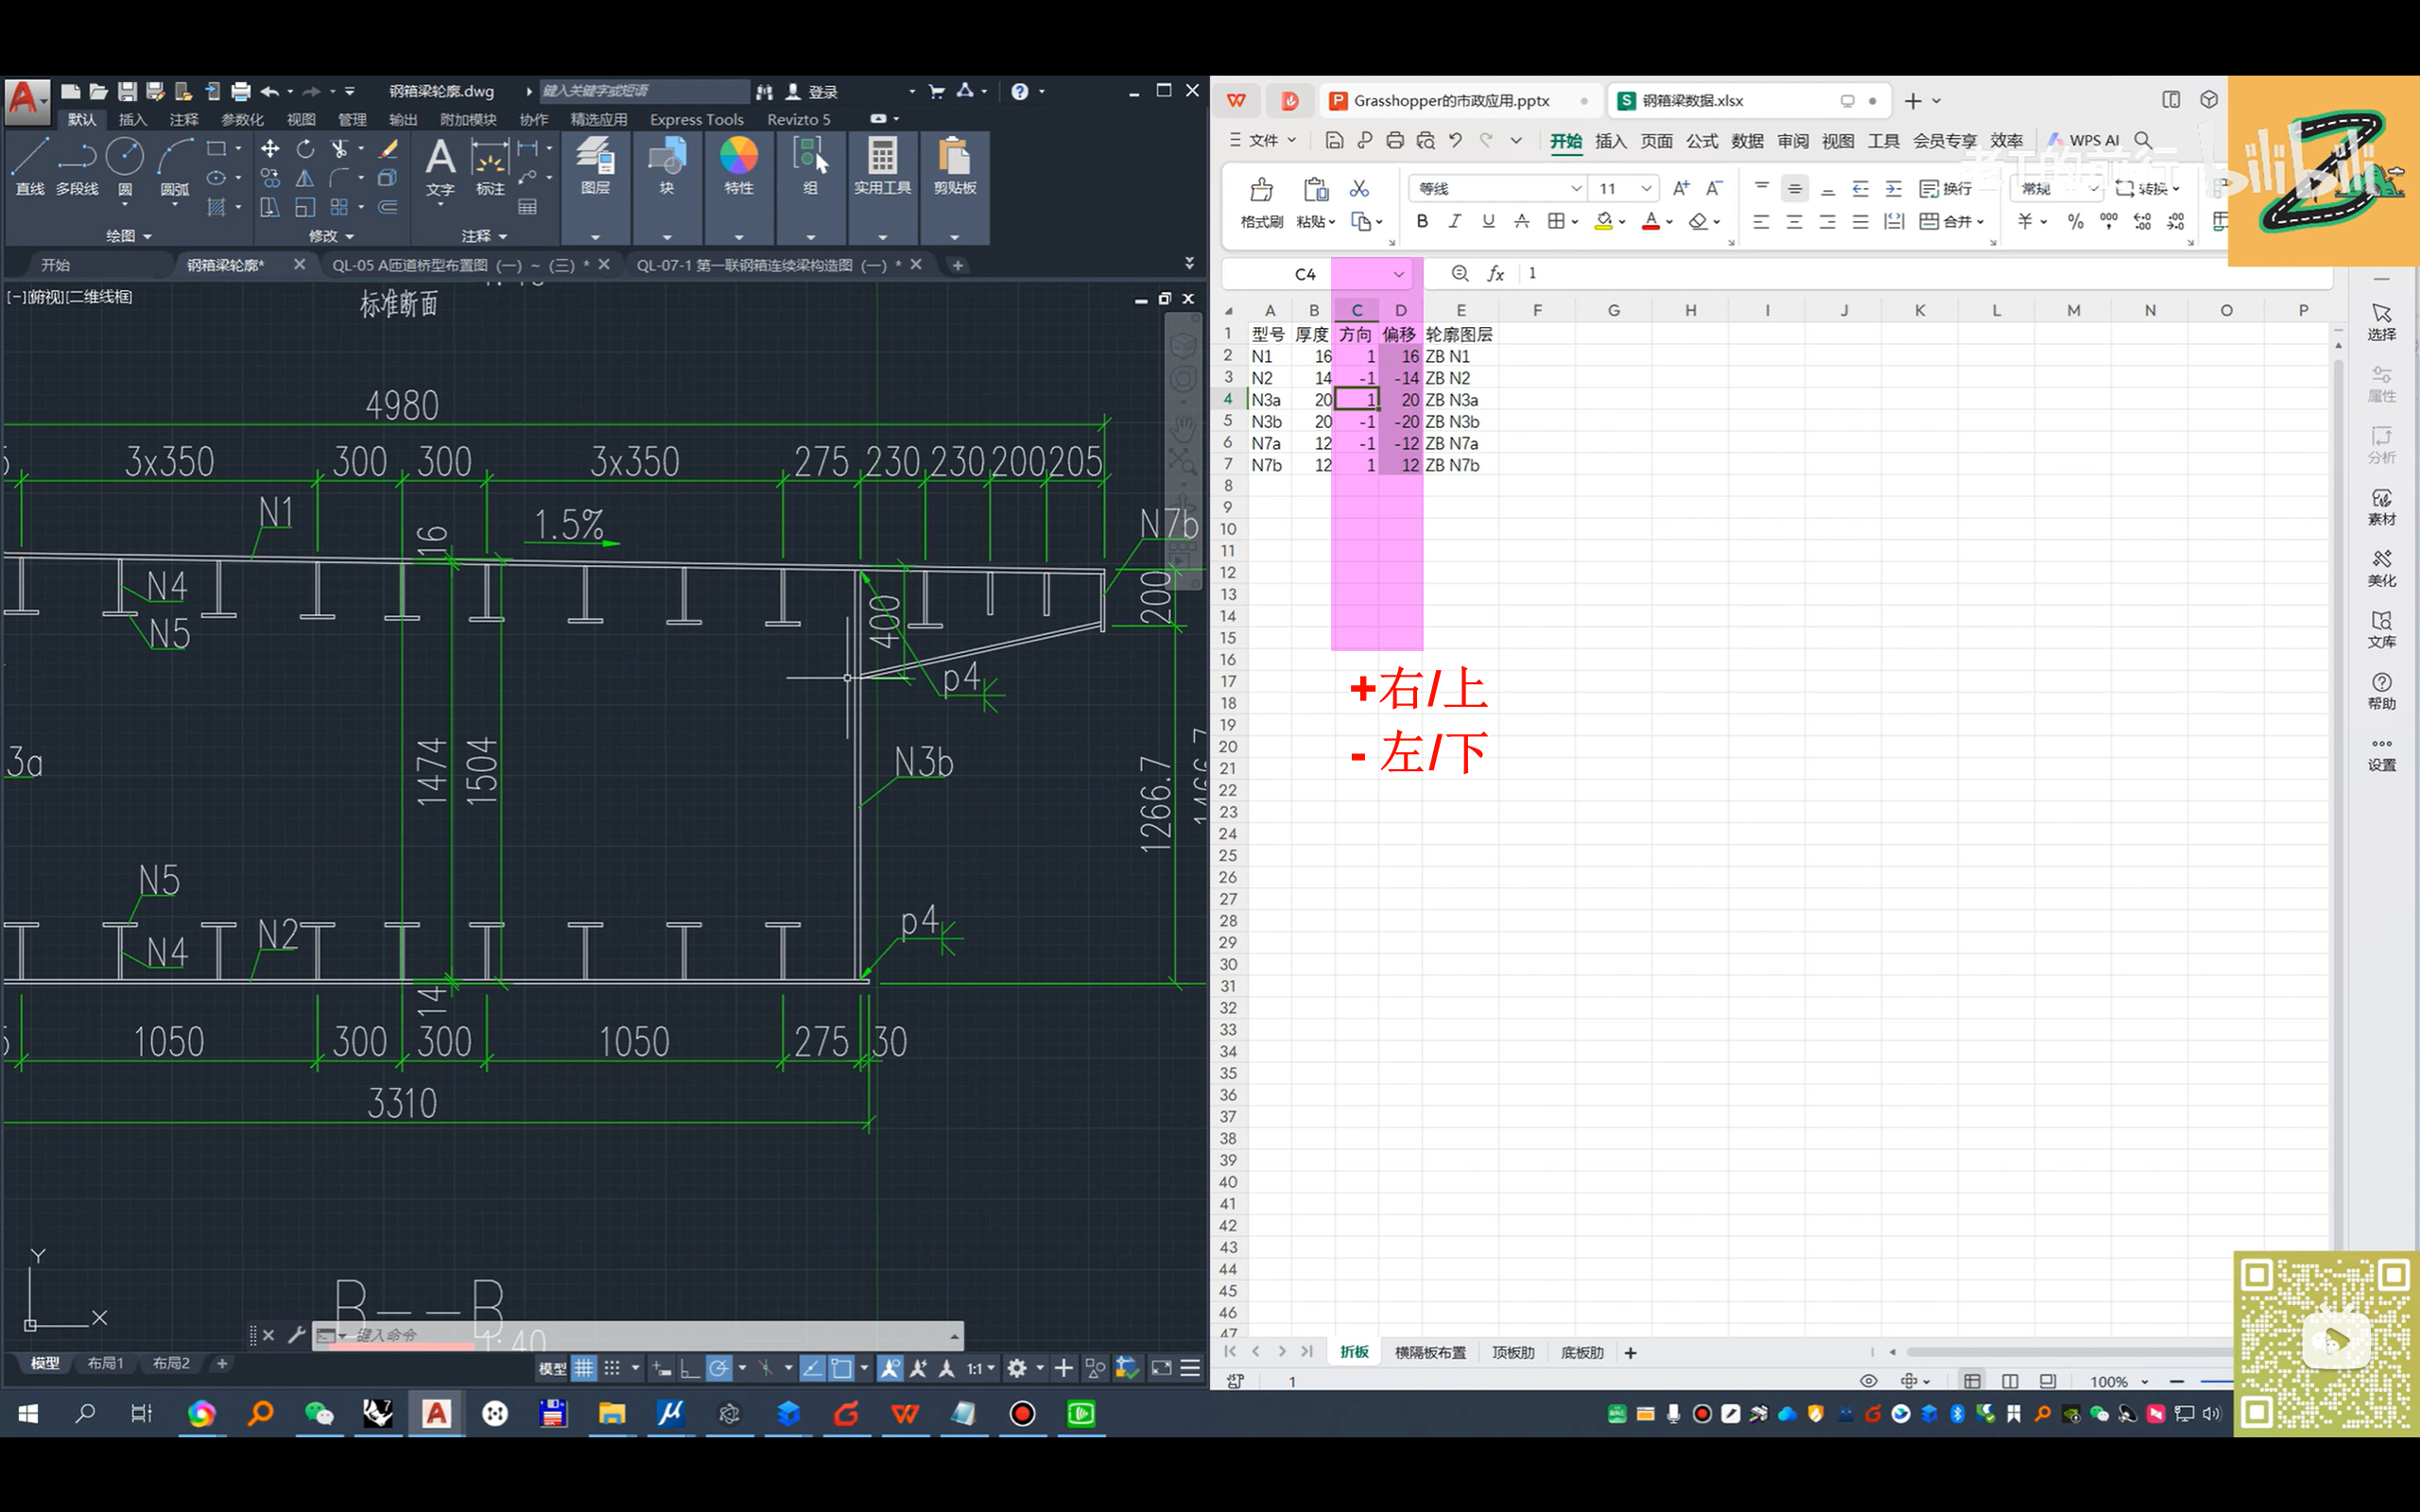Click the 布局1 layout tab

pyautogui.click(x=105, y=1363)
